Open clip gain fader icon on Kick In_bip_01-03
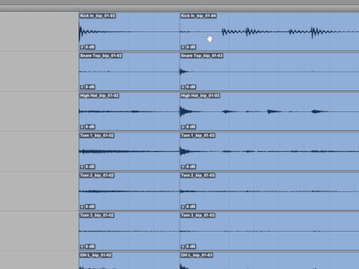 pyautogui.click(x=82, y=47)
